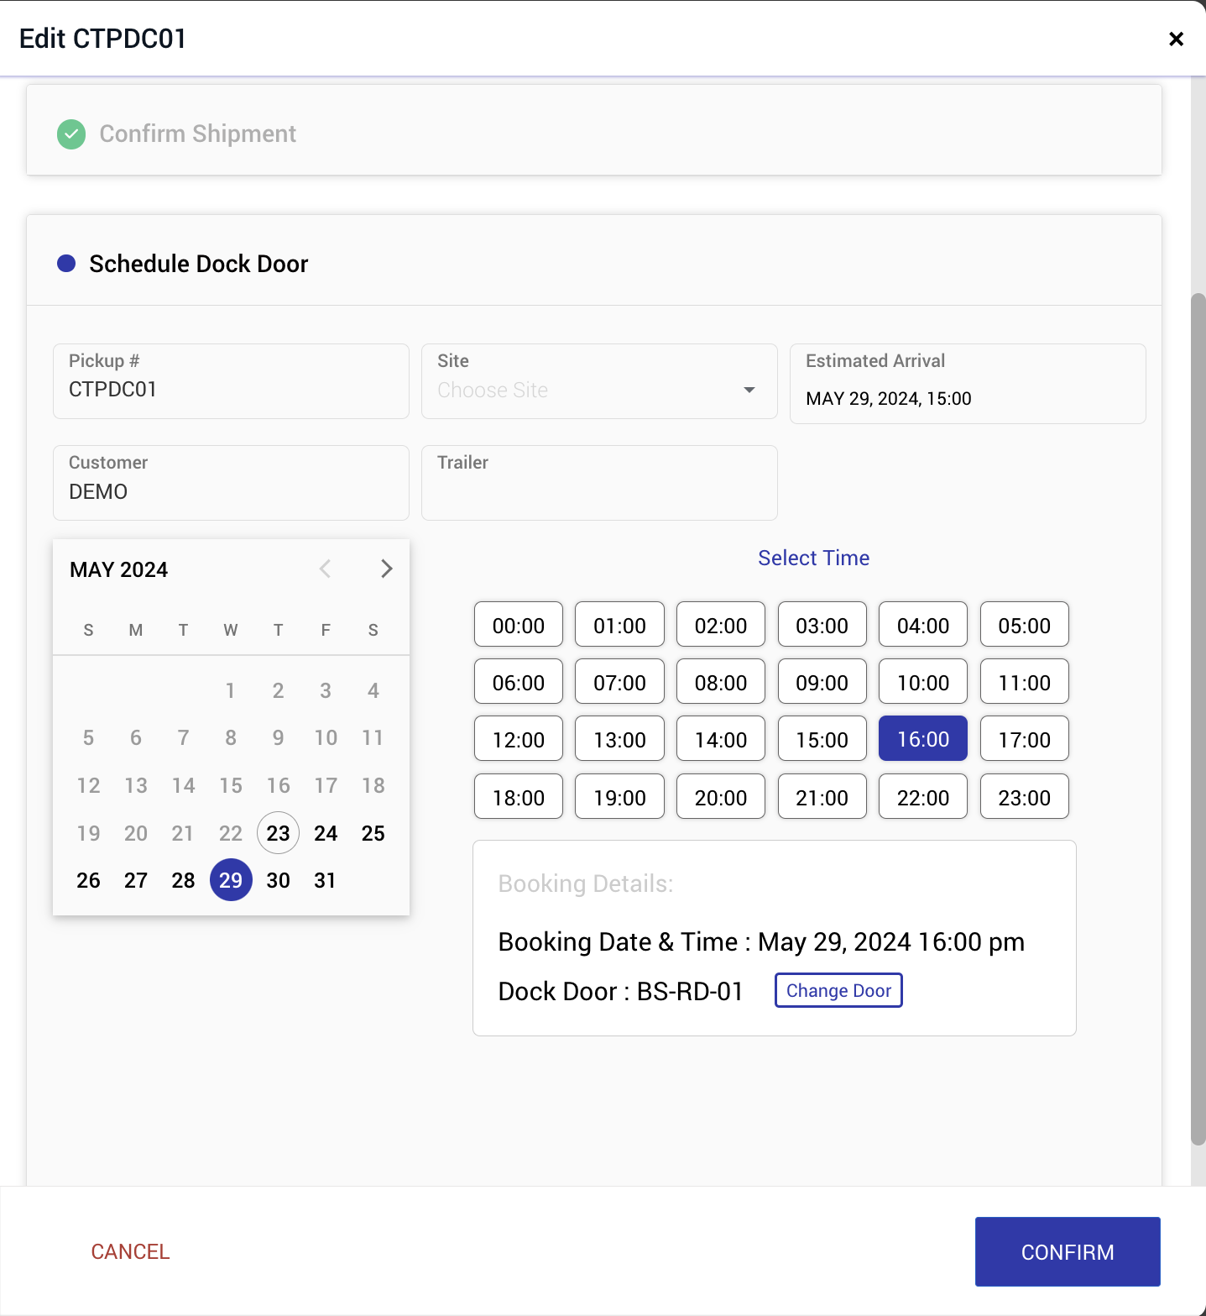Select the 03:00 time slot
This screenshot has height=1316, width=1206.
(822, 624)
